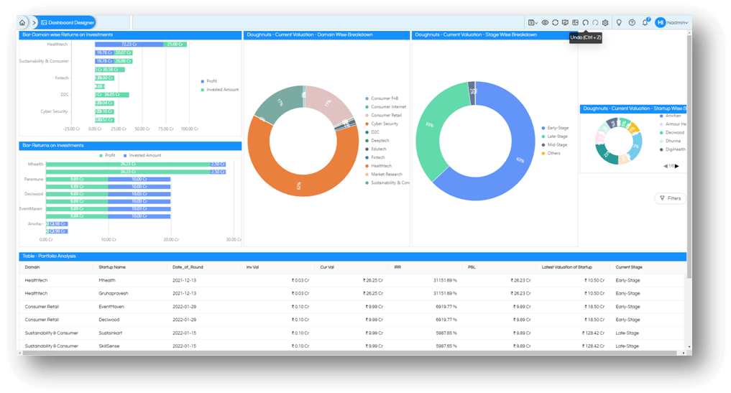This screenshot has height=393, width=731.
Task: Preview dashboard with the eye icon
Action: (545, 22)
